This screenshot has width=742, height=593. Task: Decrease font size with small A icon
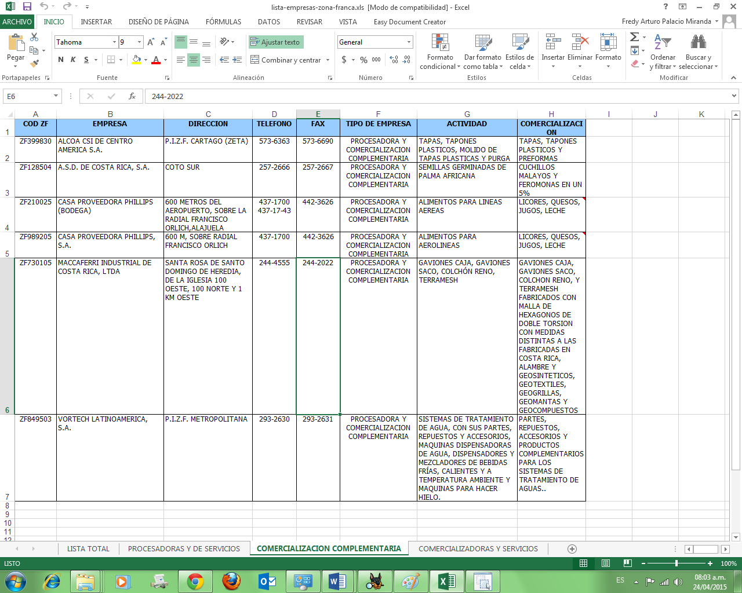(163, 42)
